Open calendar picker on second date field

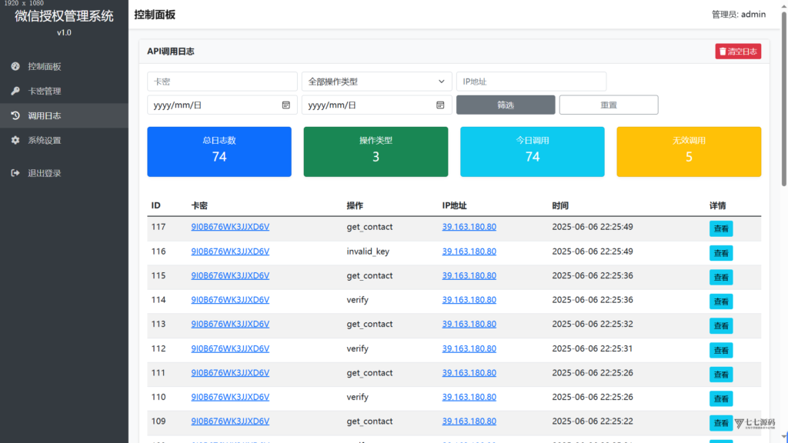tap(440, 105)
